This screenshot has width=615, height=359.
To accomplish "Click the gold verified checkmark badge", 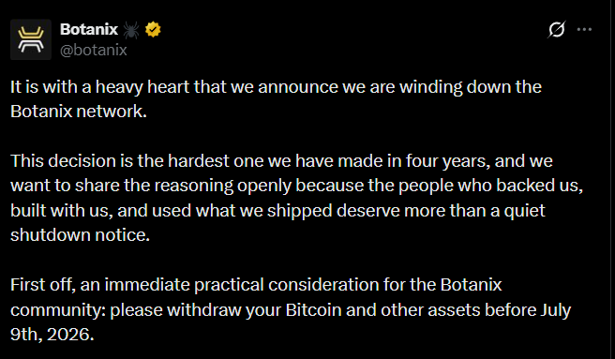I will (x=153, y=29).
